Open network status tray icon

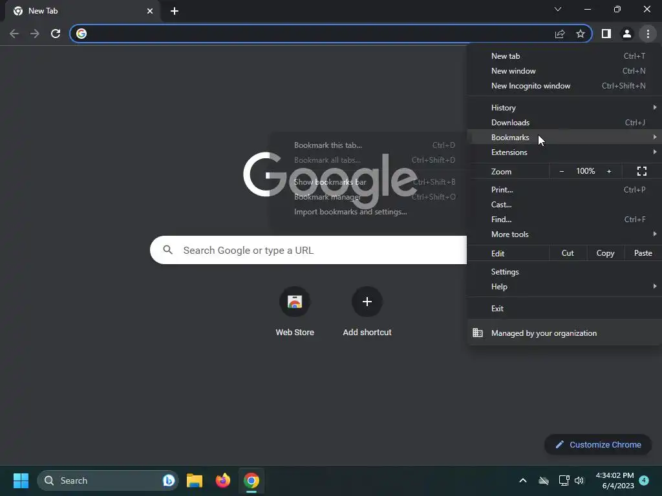564,480
